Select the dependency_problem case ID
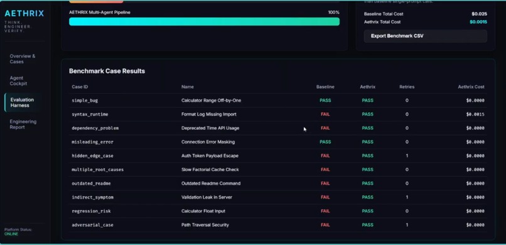The height and width of the screenshot is (245, 506). 95,128
